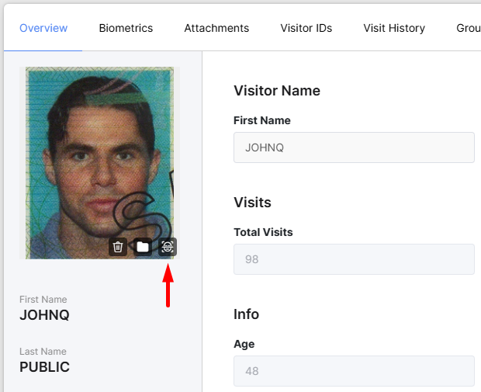Open the Attachments tab
The width and height of the screenshot is (481, 392).
(x=216, y=28)
